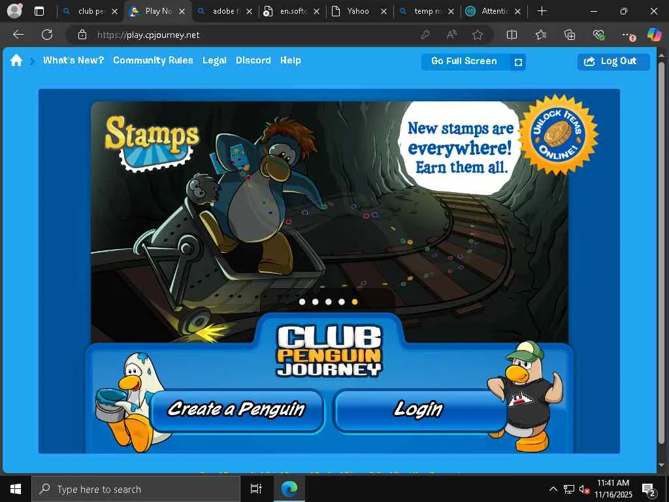
Task: Open the Legal link
Action: click(214, 61)
